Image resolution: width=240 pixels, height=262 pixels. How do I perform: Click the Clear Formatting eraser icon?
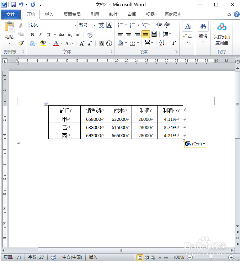90,34
